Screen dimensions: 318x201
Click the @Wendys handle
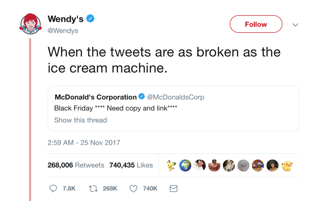63,31
